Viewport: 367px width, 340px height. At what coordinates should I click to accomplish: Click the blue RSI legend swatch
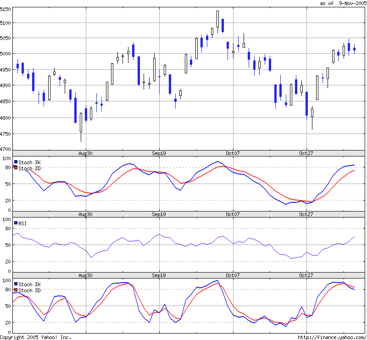click(x=16, y=223)
